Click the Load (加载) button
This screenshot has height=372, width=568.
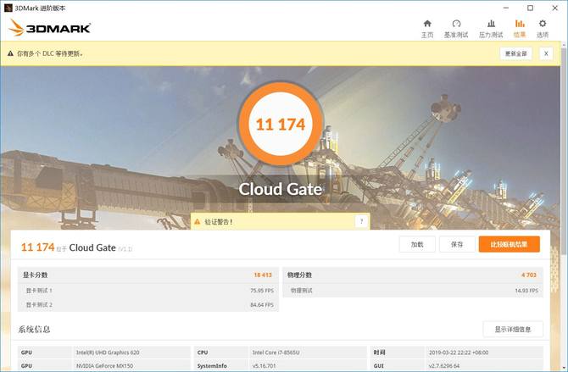click(417, 245)
